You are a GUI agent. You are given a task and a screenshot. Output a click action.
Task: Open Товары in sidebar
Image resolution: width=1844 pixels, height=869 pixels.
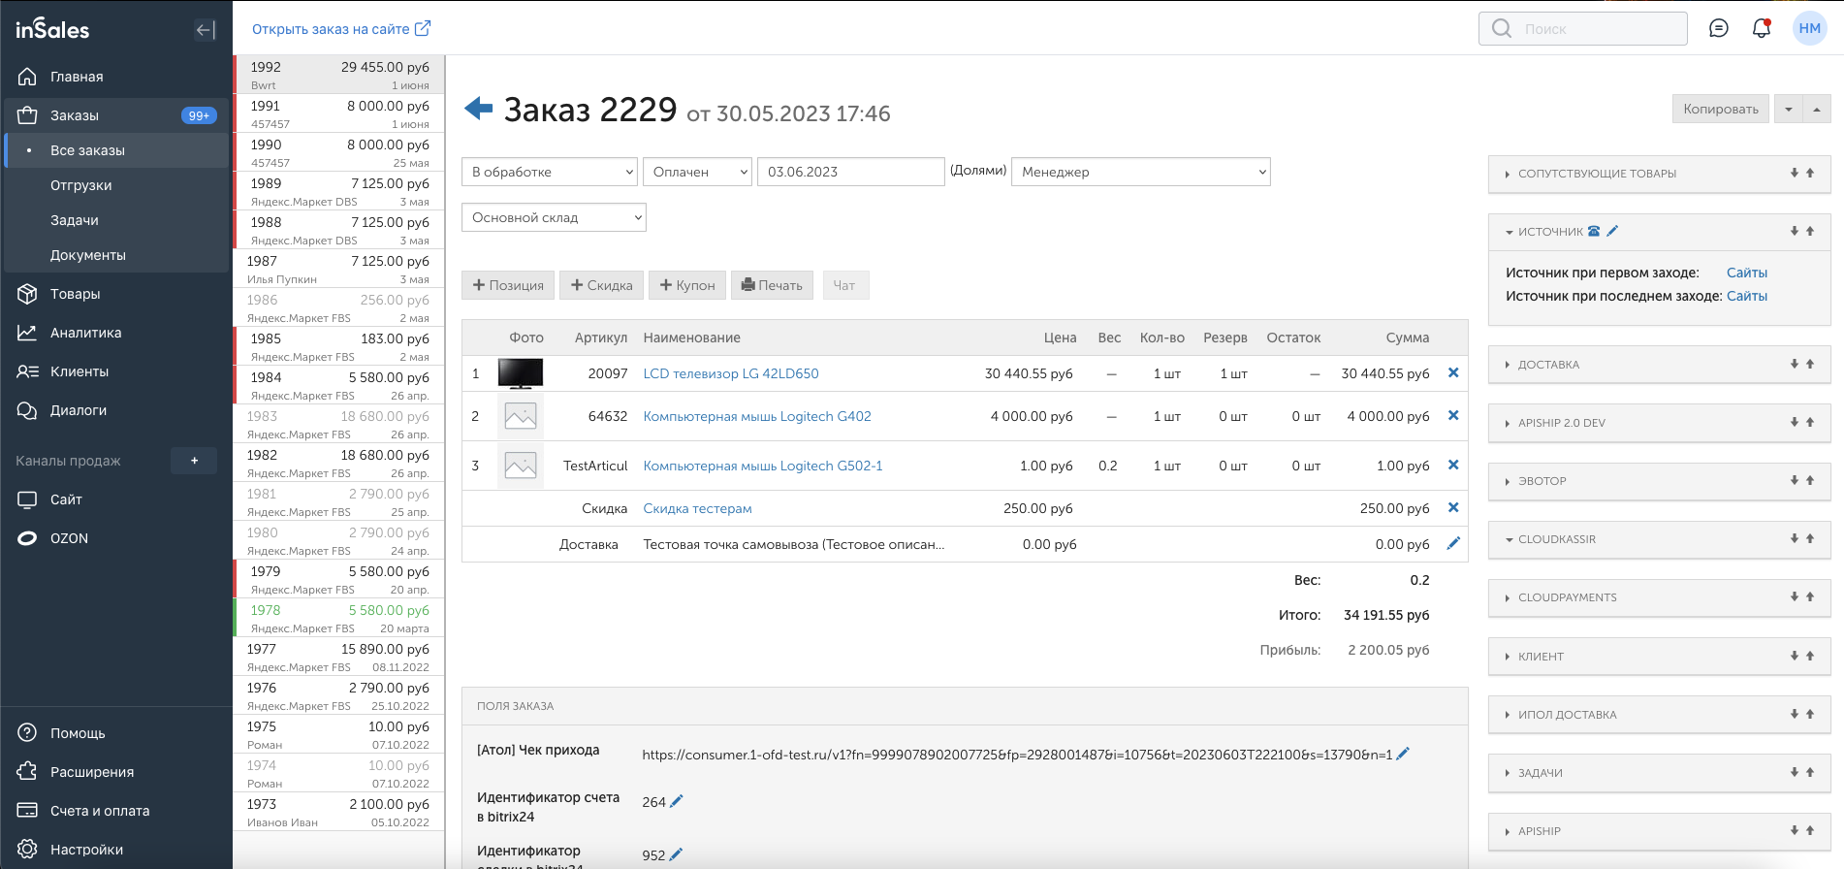pyautogui.click(x=116, y=294)
